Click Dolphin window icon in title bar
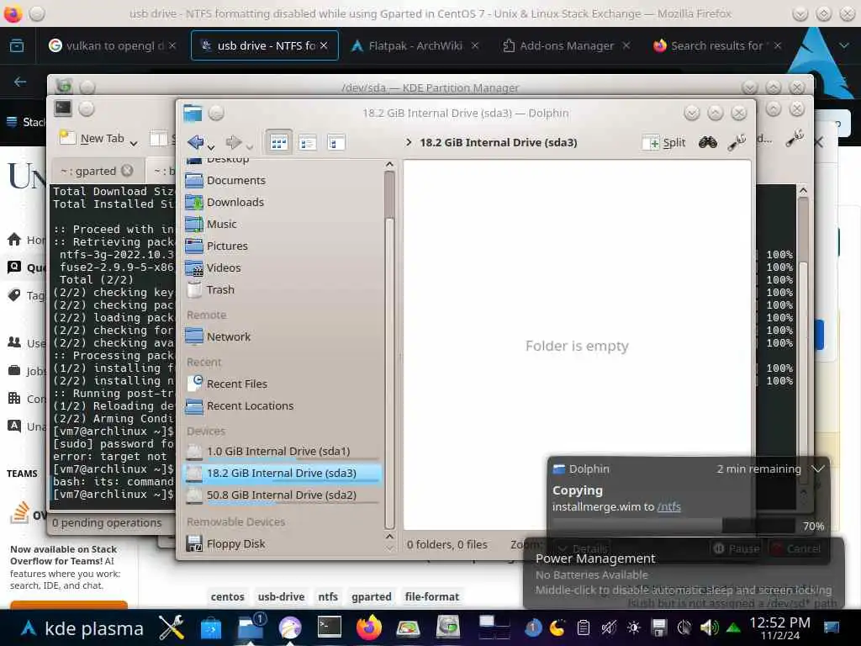This screenshot has width=861, height=646. (x=193, y=113)
